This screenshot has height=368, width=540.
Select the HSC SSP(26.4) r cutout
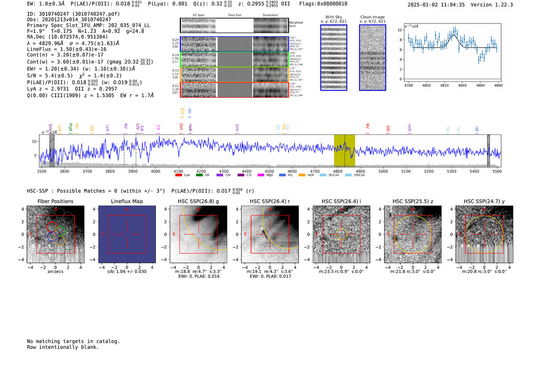(x=270, y=234)
